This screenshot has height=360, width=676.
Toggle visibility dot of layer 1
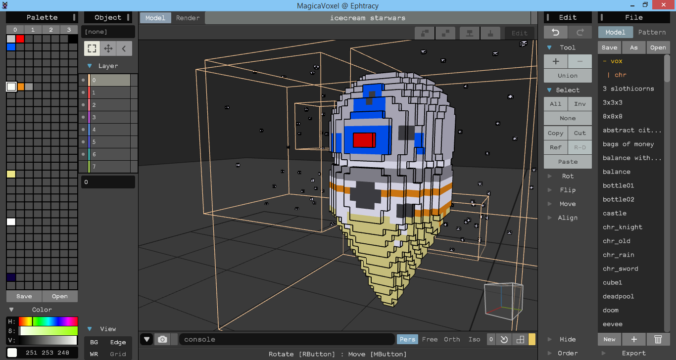[x=83, y=92]
